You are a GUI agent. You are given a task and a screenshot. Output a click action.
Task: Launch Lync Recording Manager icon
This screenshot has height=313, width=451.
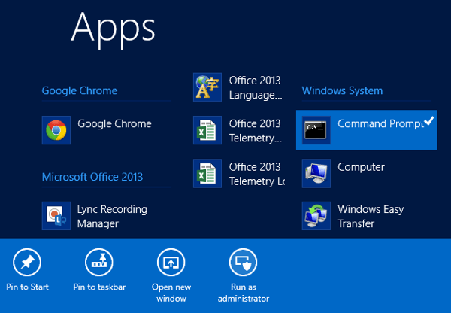[x=56, y=216]
